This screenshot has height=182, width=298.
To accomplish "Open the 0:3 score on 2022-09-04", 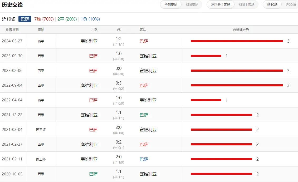I will pyautogui.click(x=119, y=83).
